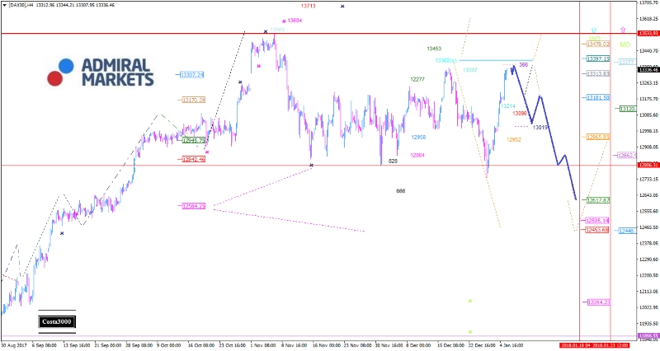Select the magenta 12584.23 price label
Screen dimensions: 660x351
pyautogui.click(x=193, y=206)
